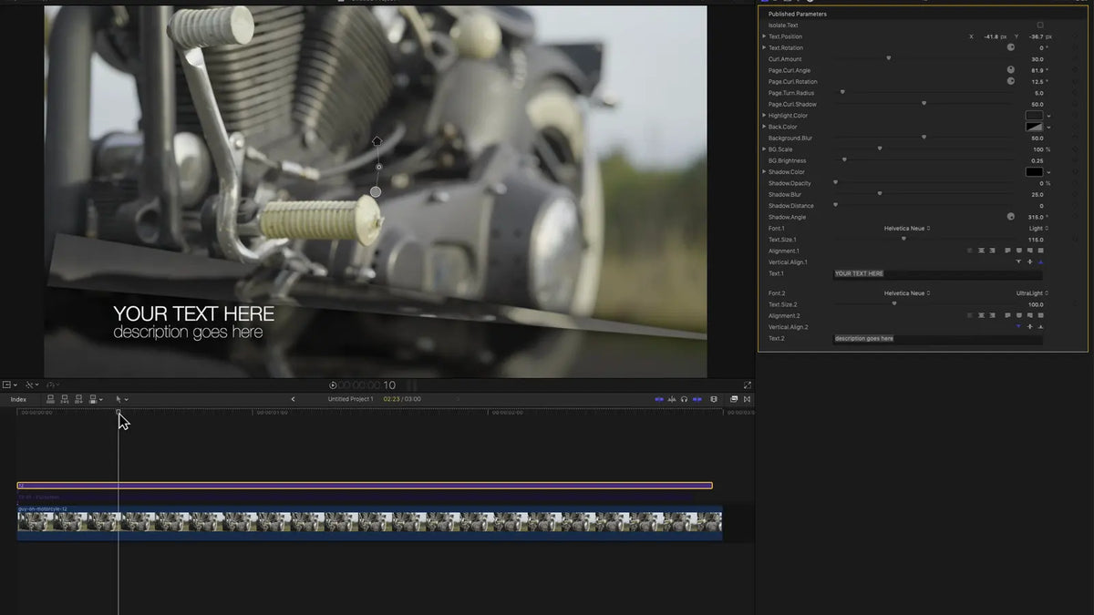Expand the Back.Color parameter
Viewport: 1094px width, 615px height.
(764, 127)
